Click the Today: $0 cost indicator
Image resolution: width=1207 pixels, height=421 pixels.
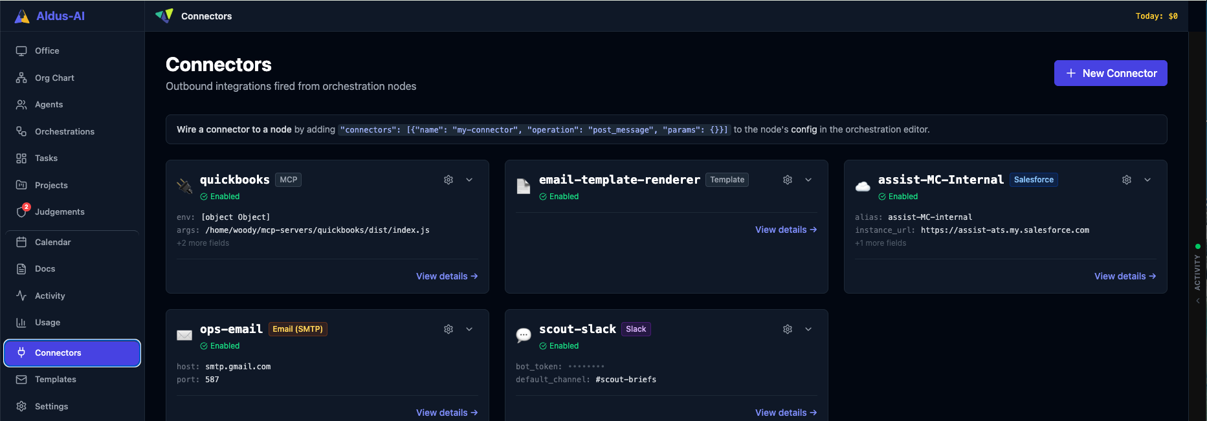[1157, 16]
